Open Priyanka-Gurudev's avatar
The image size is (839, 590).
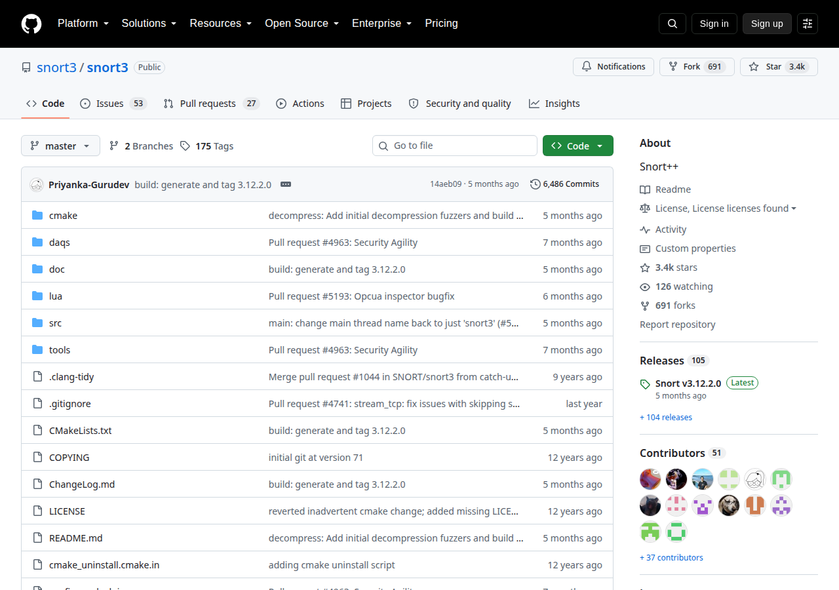[x=37, y=185]
